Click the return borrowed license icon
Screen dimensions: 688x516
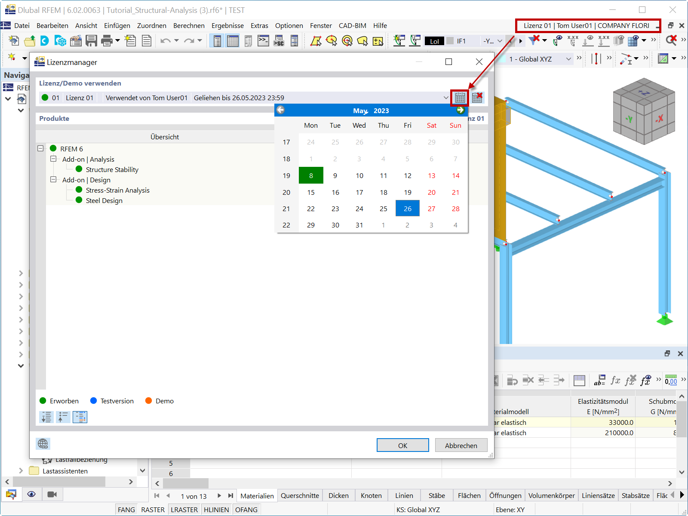[477, 98]
